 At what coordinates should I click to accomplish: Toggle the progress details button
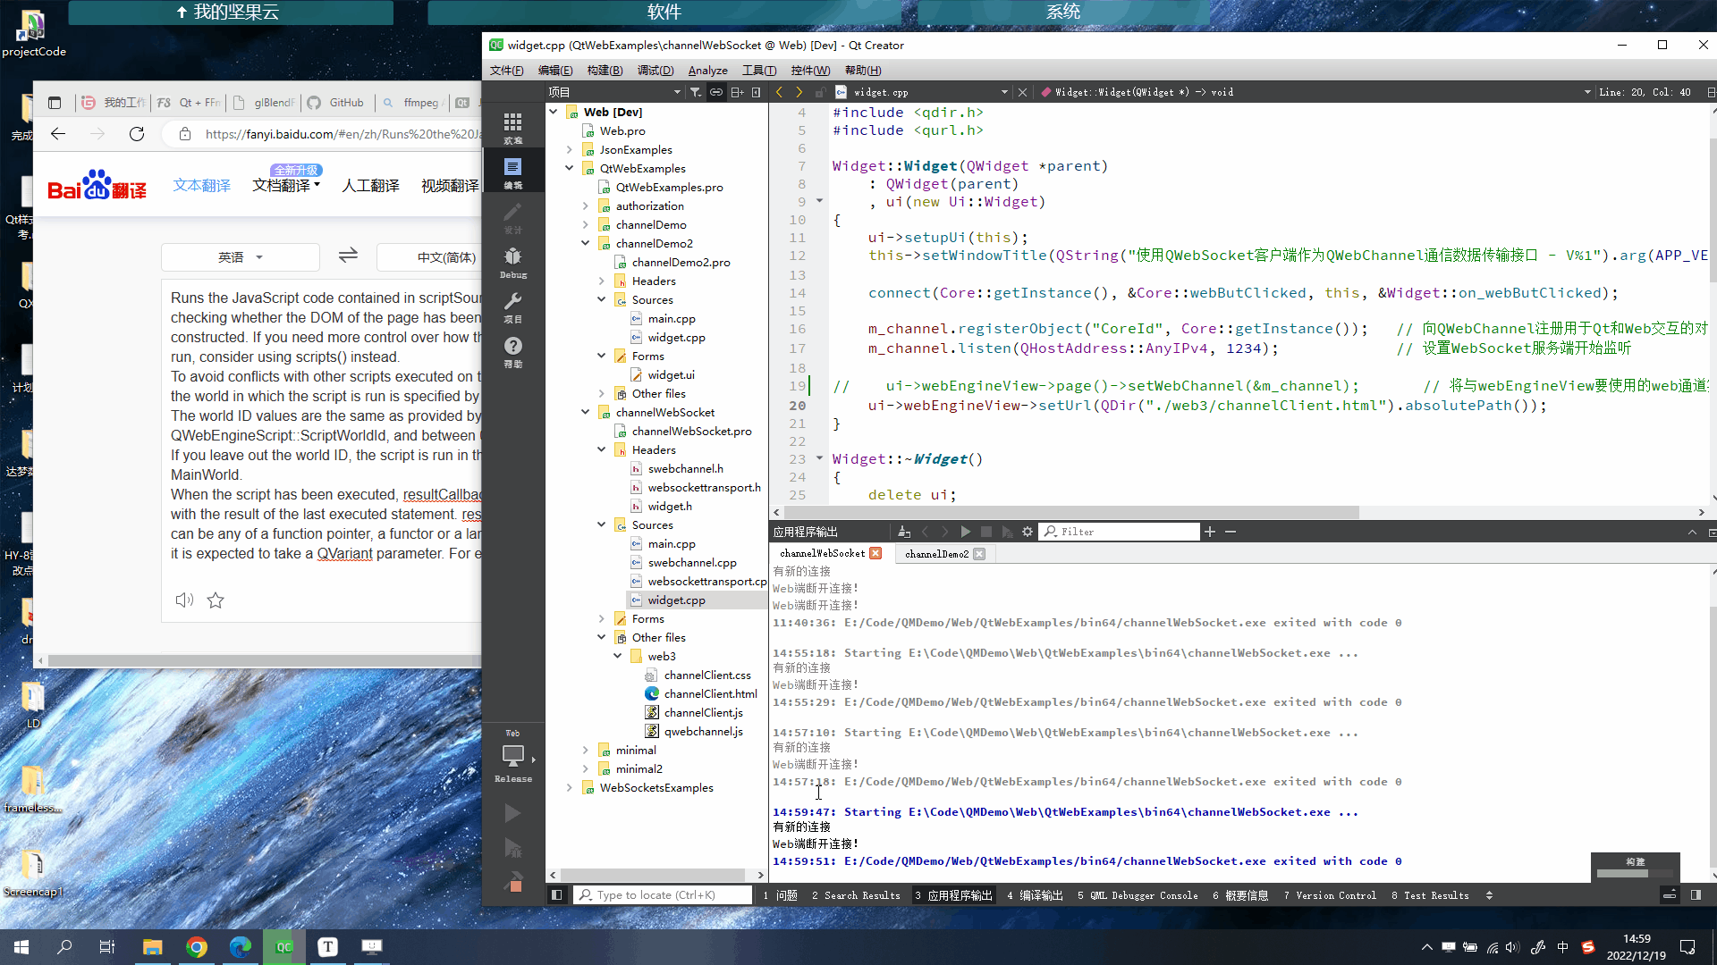click(1670, 894)
